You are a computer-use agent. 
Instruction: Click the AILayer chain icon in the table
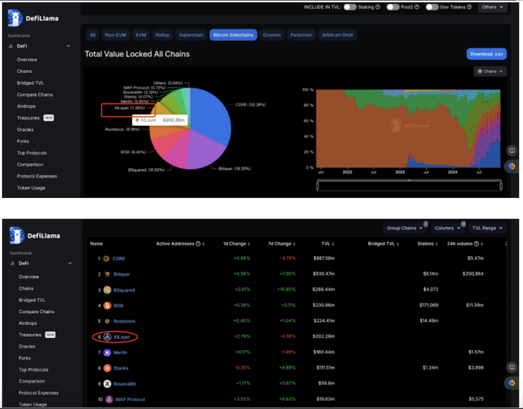[x=107, y=337]
